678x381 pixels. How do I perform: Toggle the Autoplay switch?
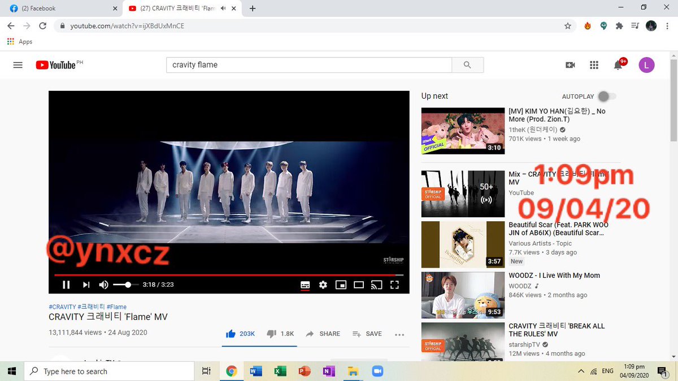[607, 97]
